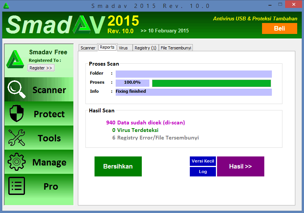Click the green Bersihkan button

click(118, 166)
